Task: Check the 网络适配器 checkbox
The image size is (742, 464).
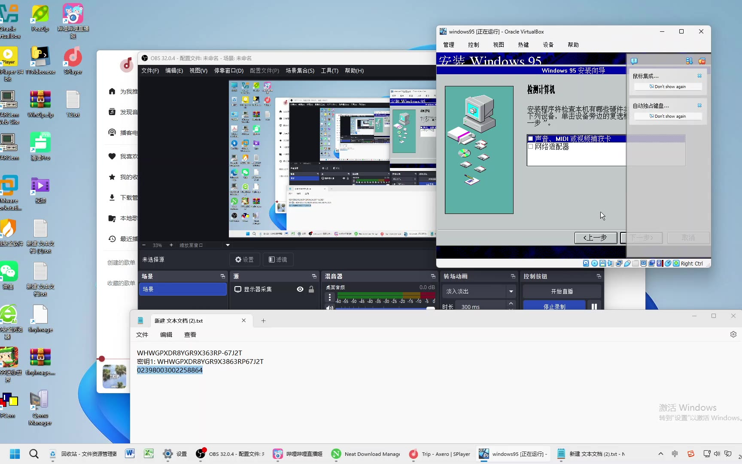Action: point(531,147)
